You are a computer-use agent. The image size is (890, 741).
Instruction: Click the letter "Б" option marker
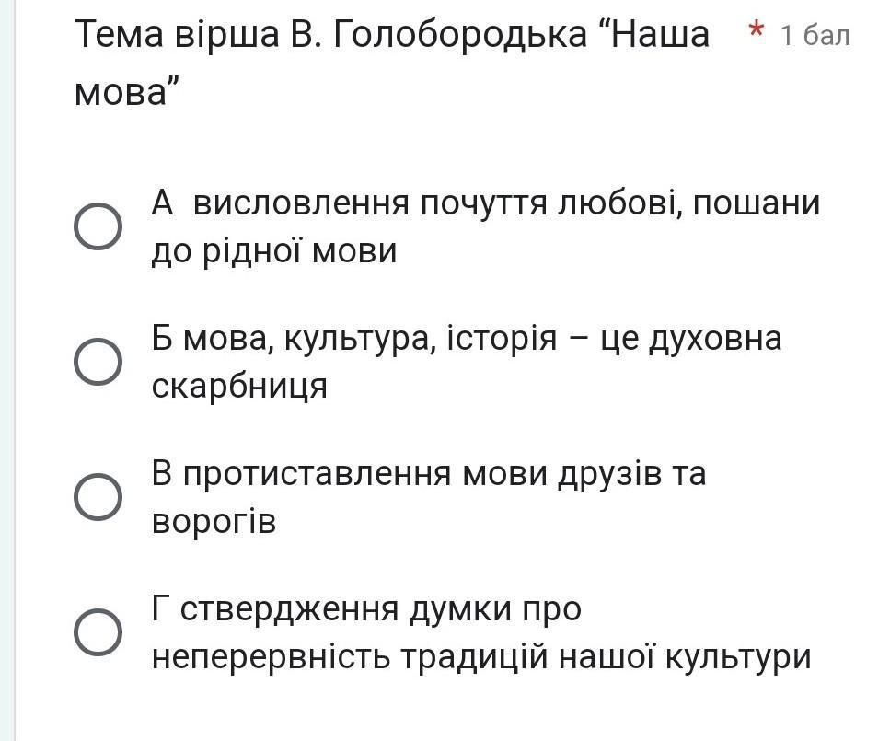pyautogui.click(x=163, y=338)
